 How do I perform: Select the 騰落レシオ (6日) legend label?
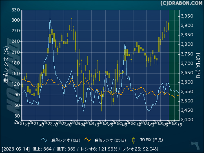pos(66,140)
